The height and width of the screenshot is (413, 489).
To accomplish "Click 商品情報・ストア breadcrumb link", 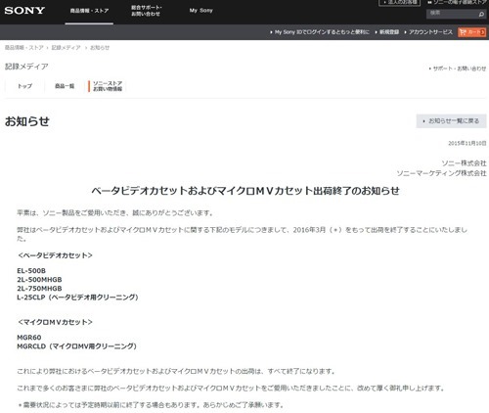I will click(23, 48).
